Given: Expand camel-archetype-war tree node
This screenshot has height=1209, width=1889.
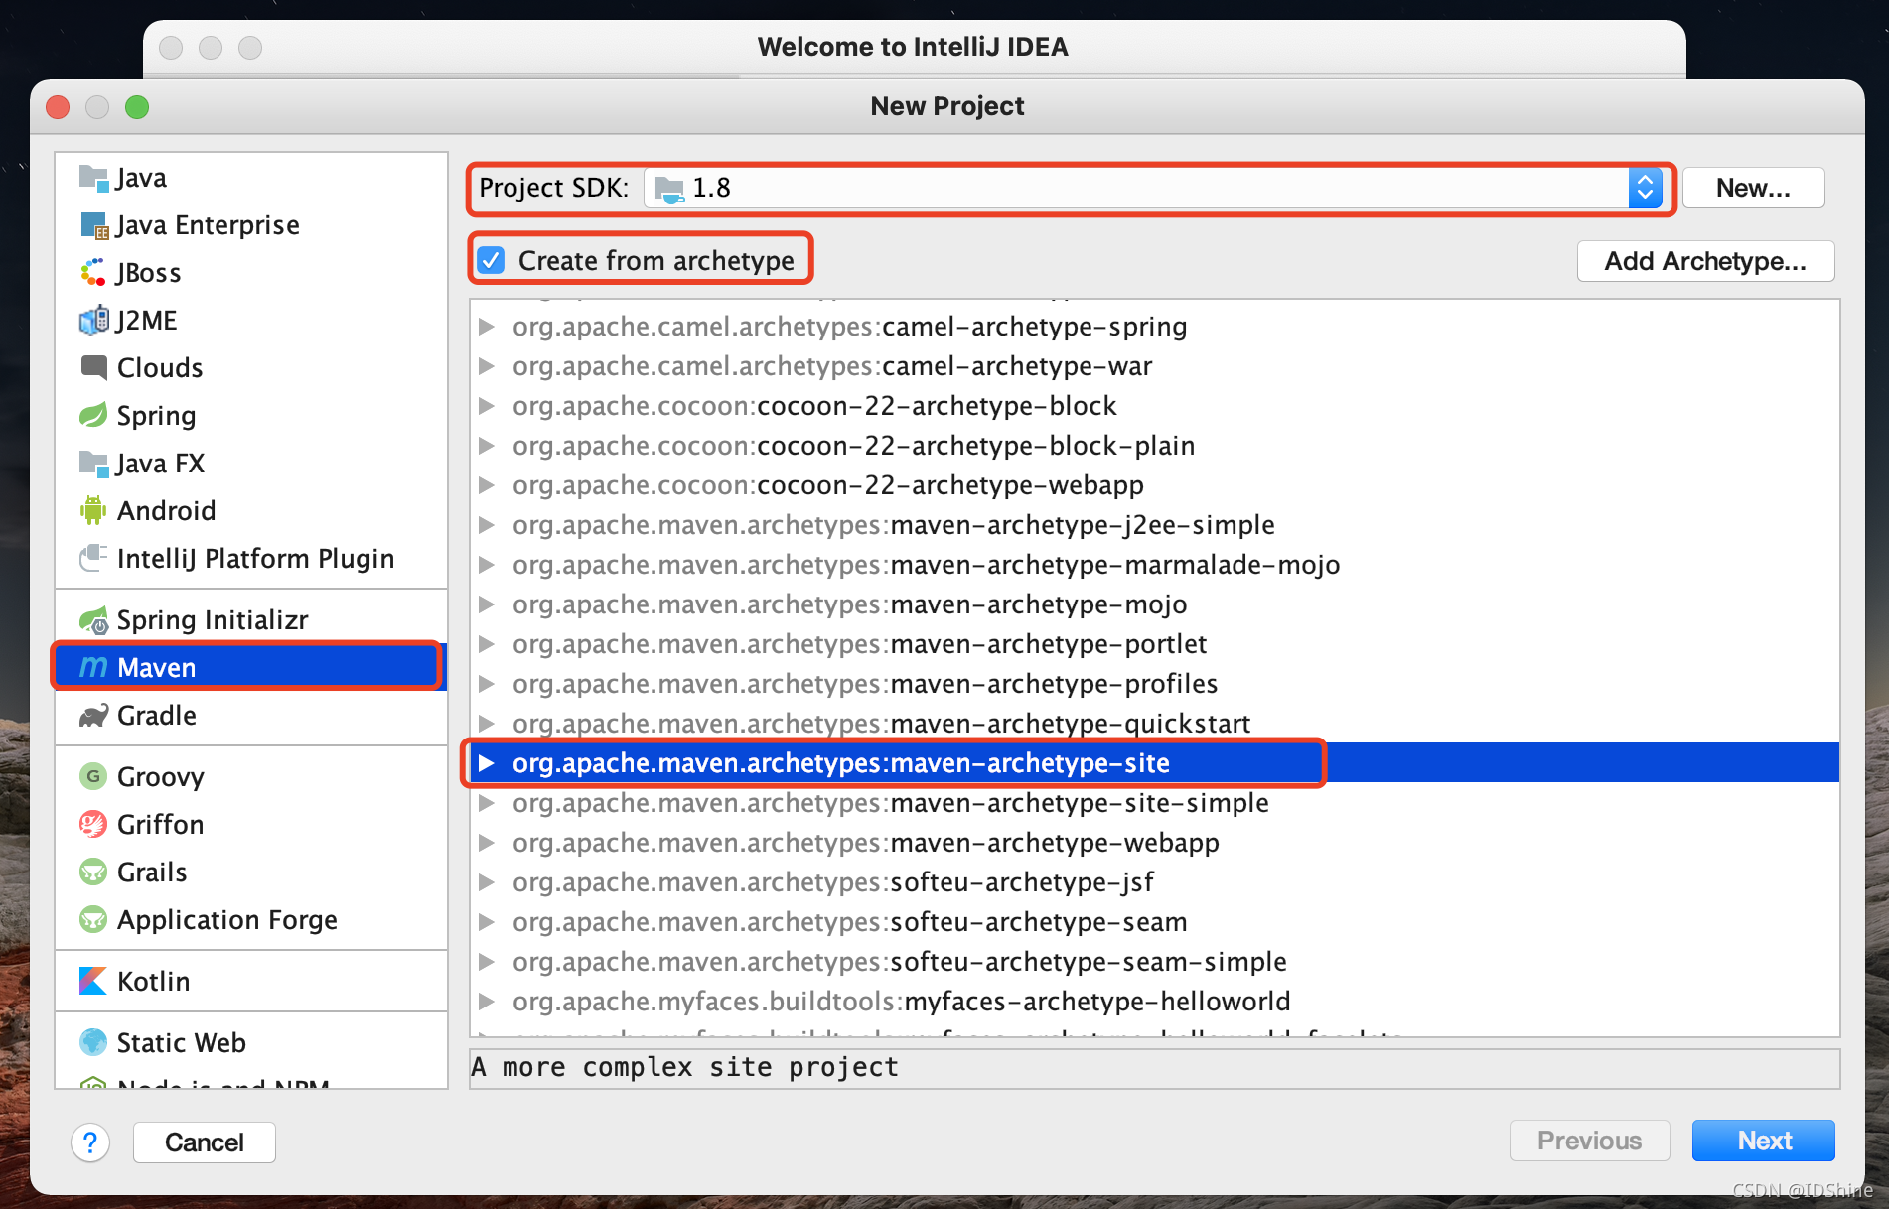Looking at the screenshot, I should click(x=487, y=365).
